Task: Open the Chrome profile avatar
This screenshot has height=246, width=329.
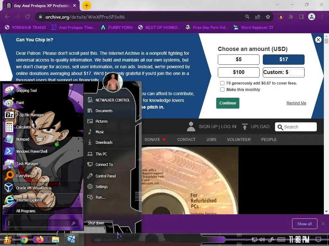Action: [312, 17]
